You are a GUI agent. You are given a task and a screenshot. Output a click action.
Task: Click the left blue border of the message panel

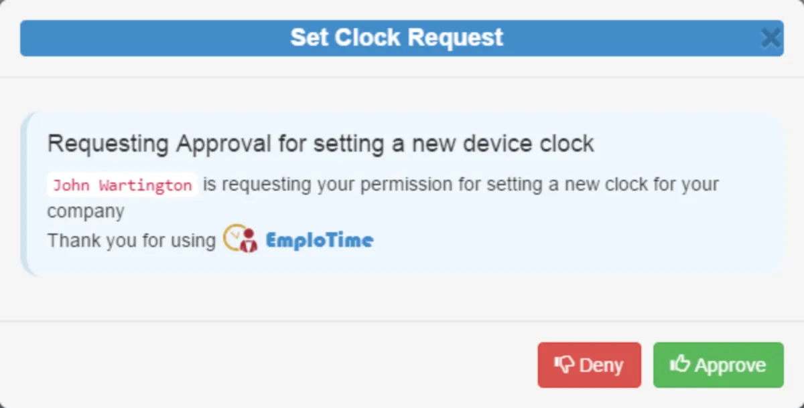pyautogui.click(x=23, y=194)
